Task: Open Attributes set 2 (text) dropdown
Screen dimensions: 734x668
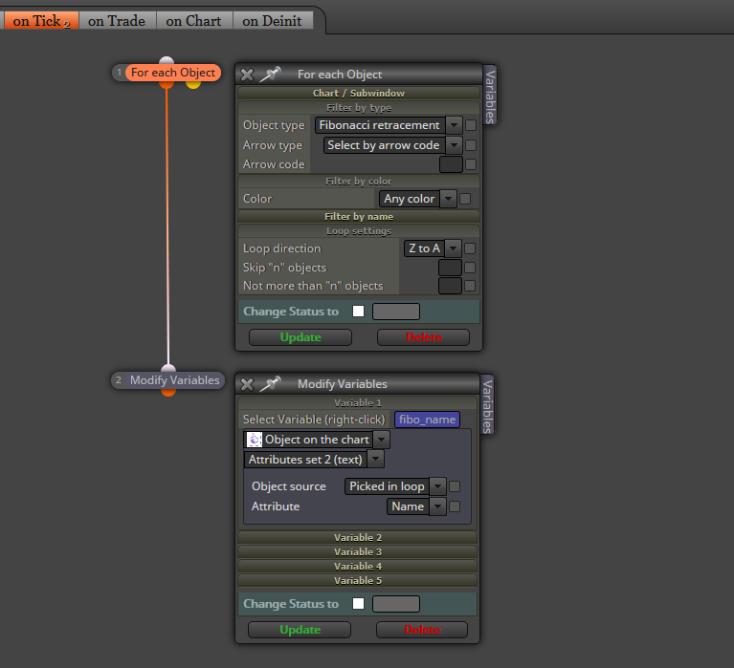Action: [314, 460]
